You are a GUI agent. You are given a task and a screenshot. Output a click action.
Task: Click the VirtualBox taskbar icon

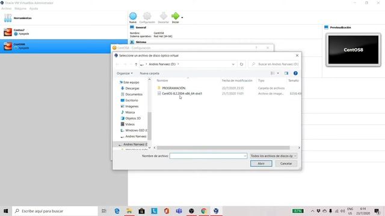216,211
